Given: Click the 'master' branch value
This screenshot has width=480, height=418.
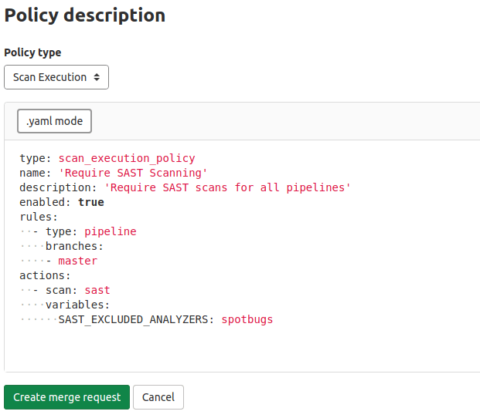Looking at the screenshot, I should click(x=78, y=261).
